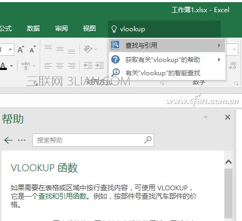Open the help pane ellipsis menu

point(22,140)
